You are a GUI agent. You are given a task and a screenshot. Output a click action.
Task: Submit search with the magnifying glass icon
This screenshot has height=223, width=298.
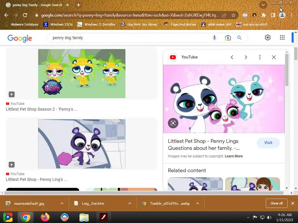tap(239, 38)
